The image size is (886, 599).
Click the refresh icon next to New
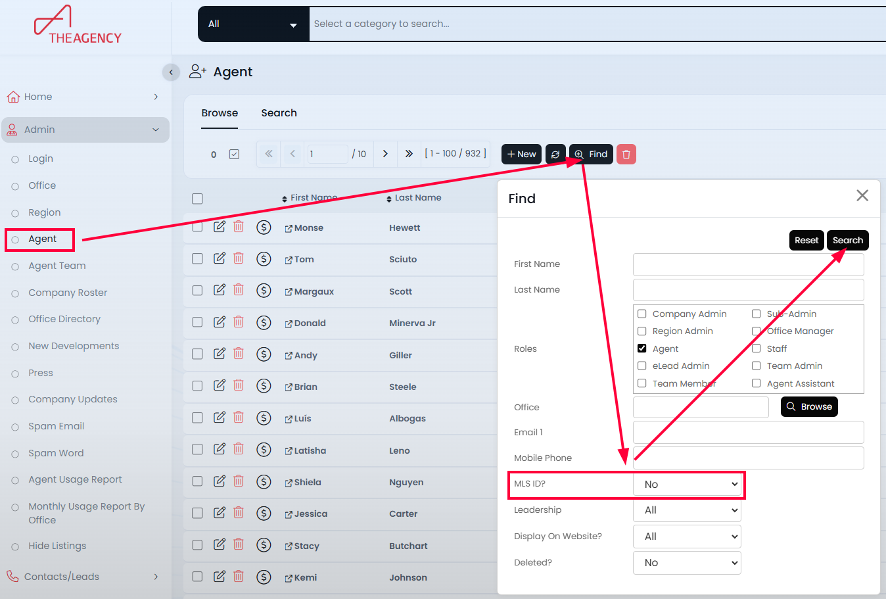click(555, 155)
